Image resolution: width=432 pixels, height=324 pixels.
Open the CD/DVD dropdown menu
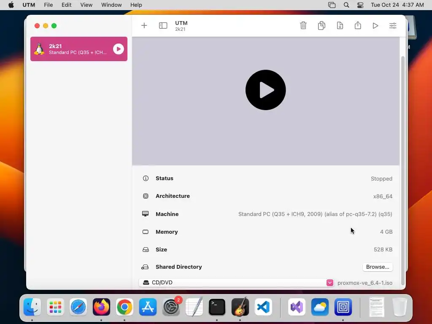[236, 282]
